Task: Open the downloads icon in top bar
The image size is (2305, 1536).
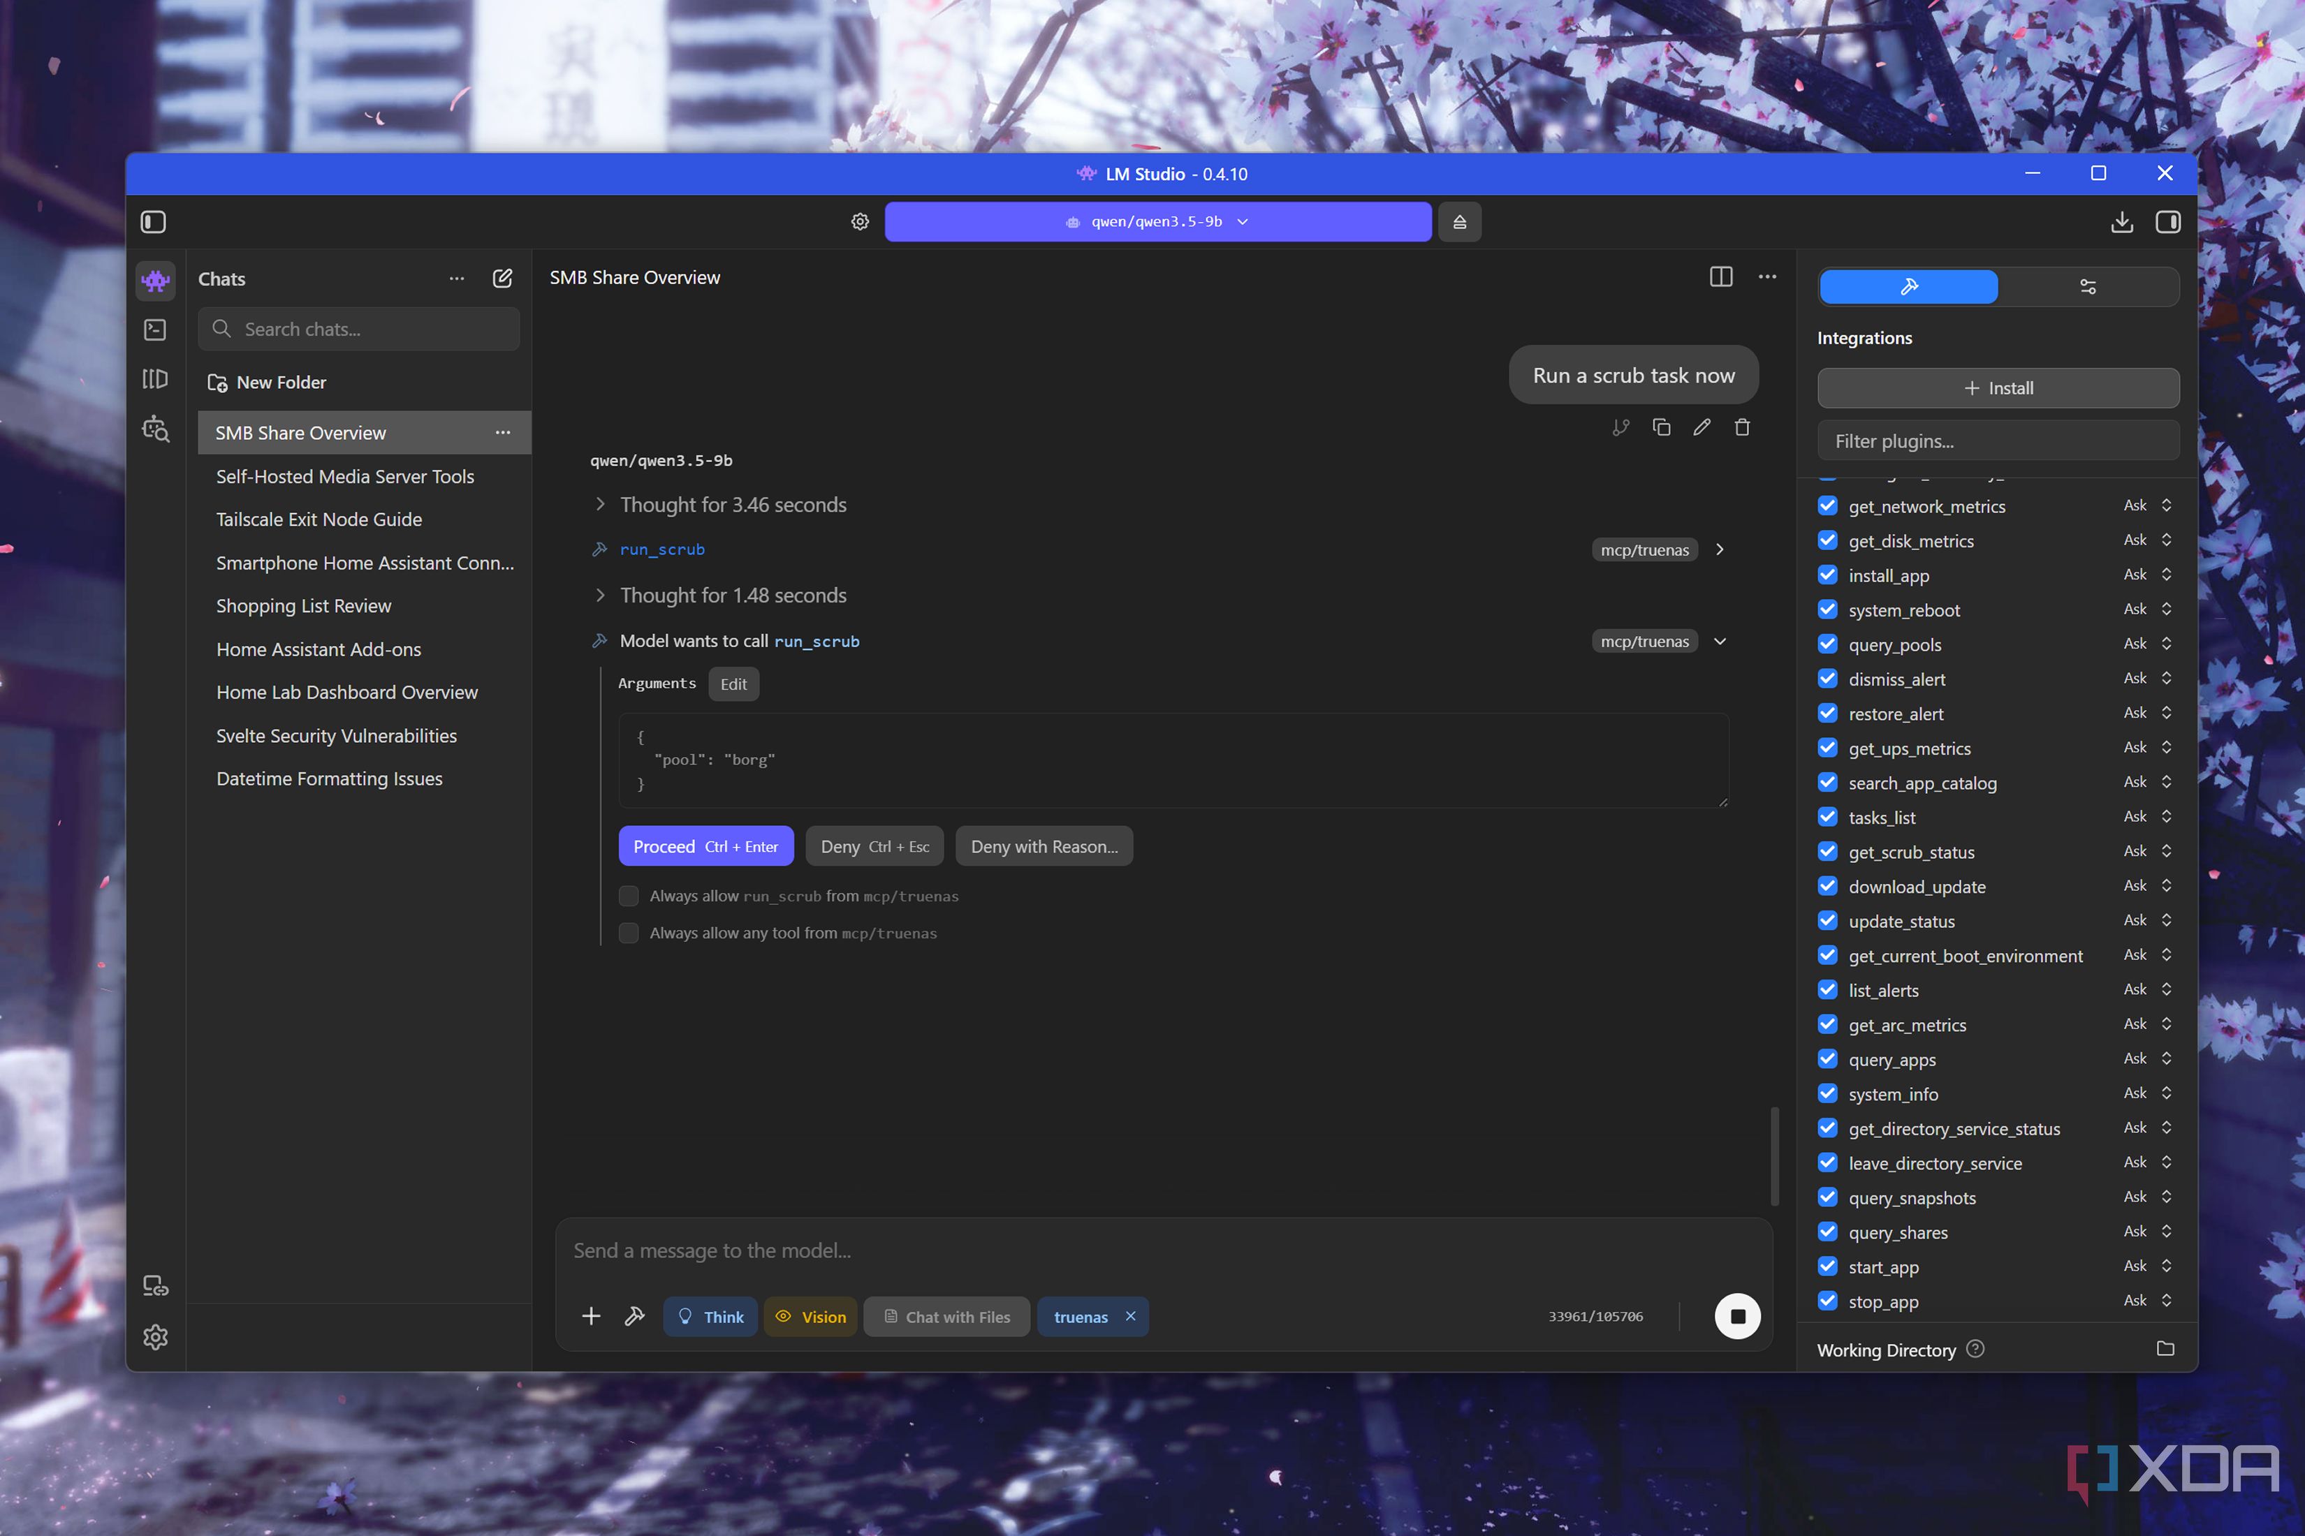Action: [2122, 222]
